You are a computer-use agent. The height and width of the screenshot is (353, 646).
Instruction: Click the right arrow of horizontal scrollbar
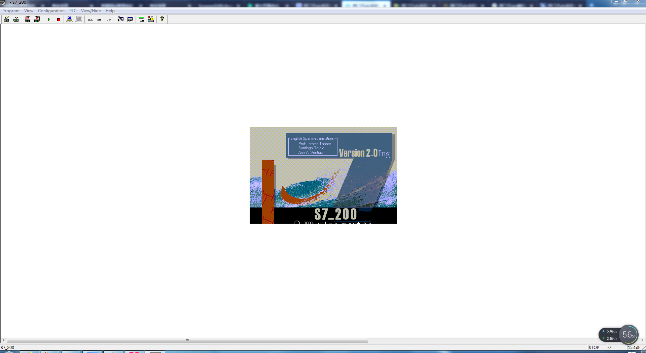click(642, 341)
